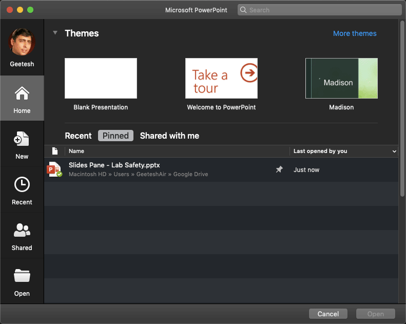Click the green zoom window button
Image resolution: width=406 pixels, height=324 pixels.
(30, 10)
